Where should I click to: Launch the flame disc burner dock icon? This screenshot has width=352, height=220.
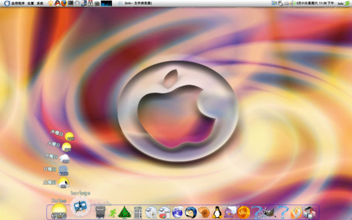(x=296, y=212)
